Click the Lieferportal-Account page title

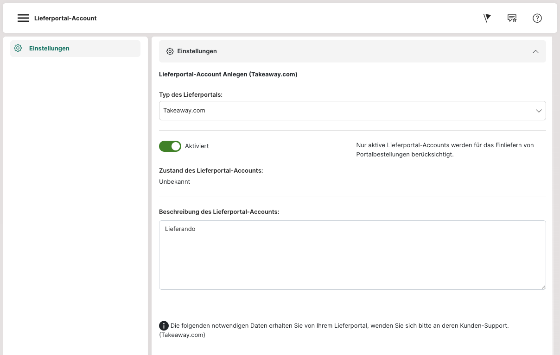(x=65, y=19)
